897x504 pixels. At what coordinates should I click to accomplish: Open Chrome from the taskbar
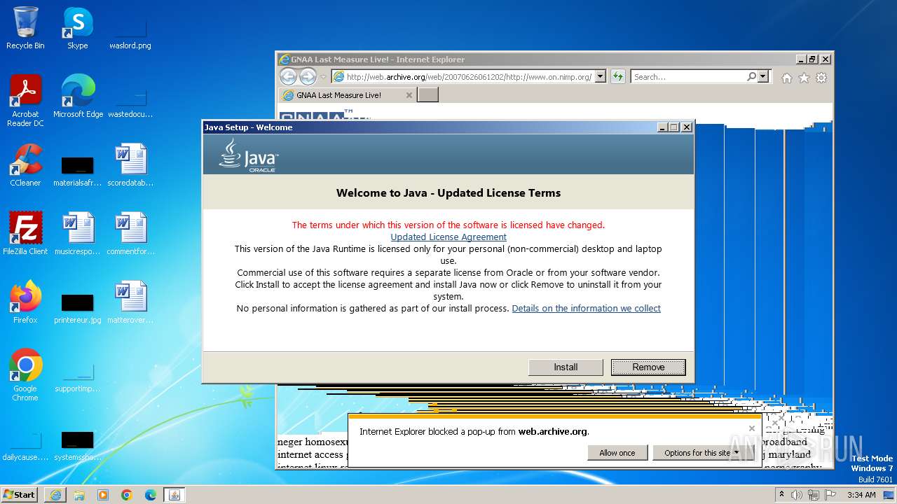point(127,495)
